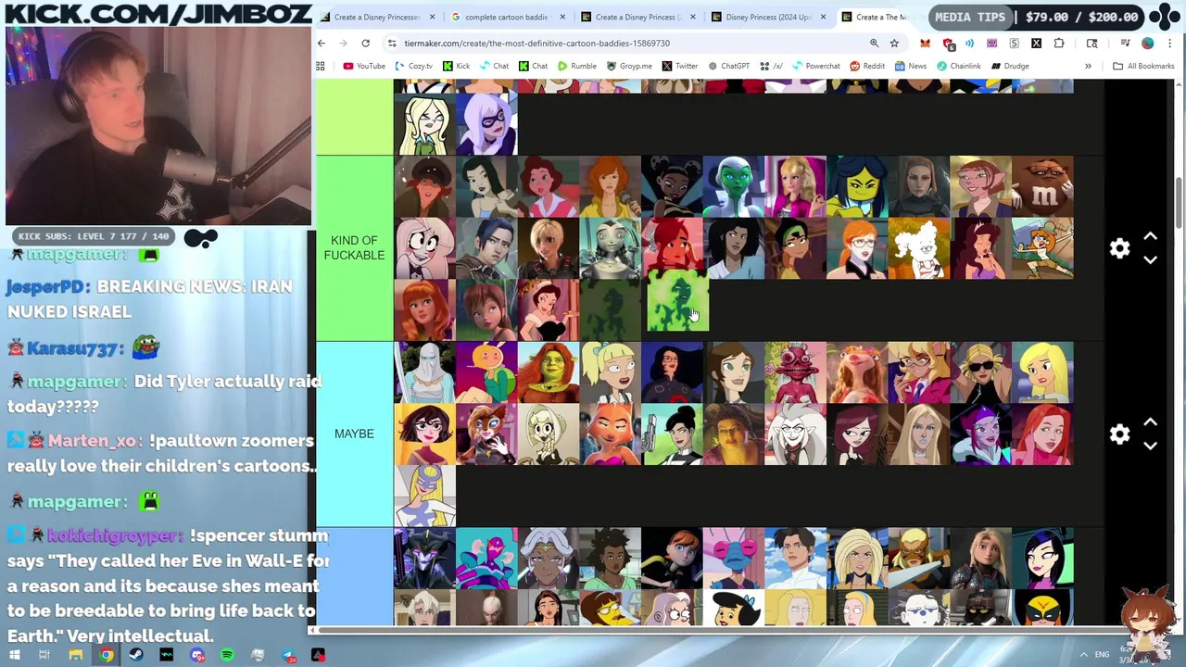Screen dimensions: 1186x667
Task: Go back using the browser back arrow
Action: [322, 43]
